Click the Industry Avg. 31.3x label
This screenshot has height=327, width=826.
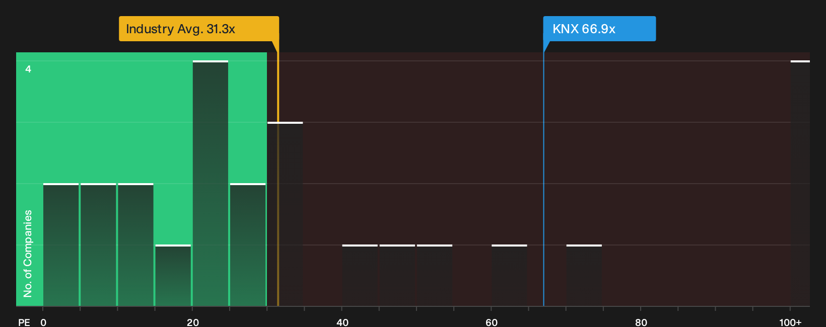click(x=198, y=29)
